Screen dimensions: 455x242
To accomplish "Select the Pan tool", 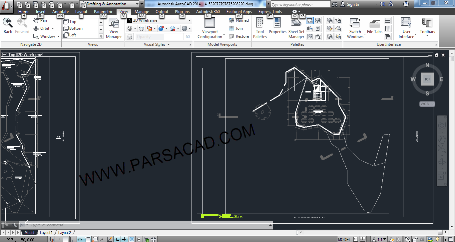I will [40, 20].
